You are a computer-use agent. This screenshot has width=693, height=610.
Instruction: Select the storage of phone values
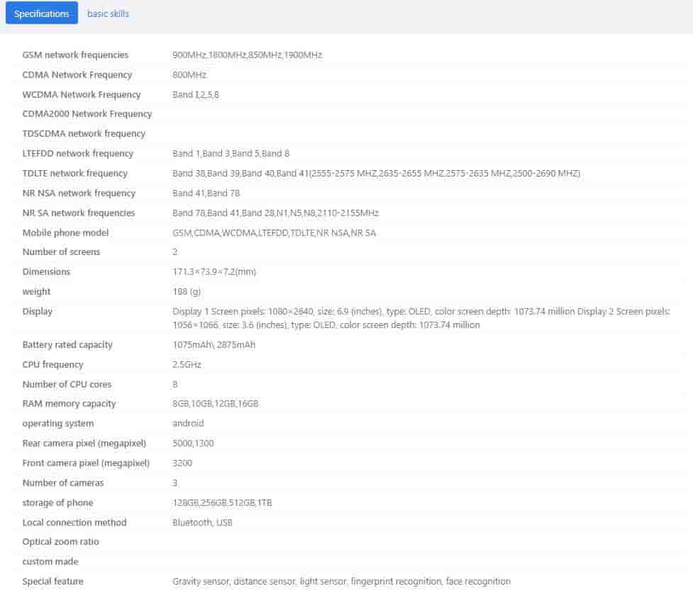[222, 502]
